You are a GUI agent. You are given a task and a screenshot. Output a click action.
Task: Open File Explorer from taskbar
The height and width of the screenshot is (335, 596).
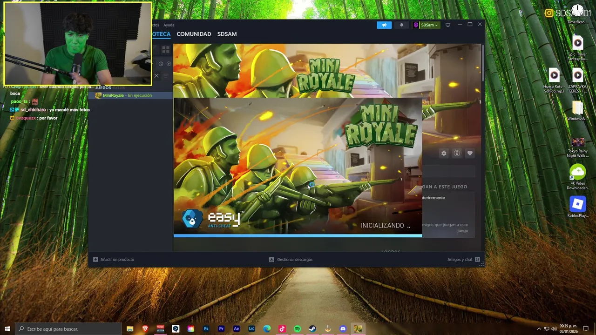(130, 329)
